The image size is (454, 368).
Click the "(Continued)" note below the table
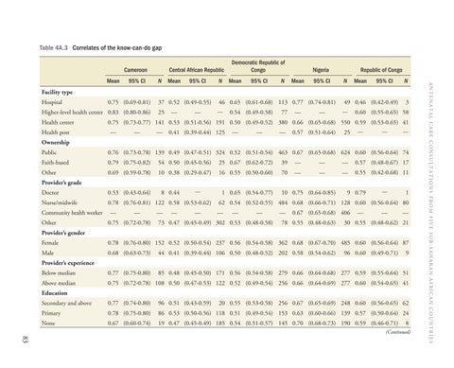(398, 332)
